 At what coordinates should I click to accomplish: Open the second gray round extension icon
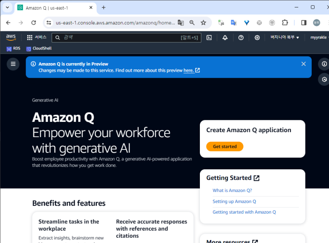272,23
